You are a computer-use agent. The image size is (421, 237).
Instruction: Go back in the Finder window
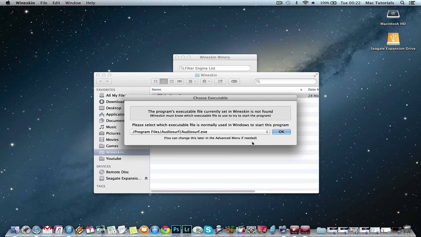(x=100, y=81)
